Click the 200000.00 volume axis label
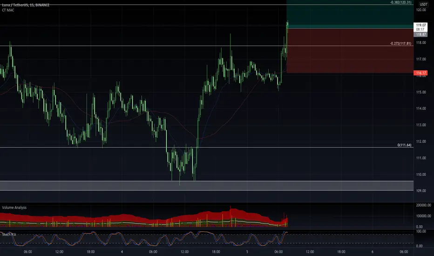Image resolution: width=434 pixels, height=256 pixels. (423, 205)
